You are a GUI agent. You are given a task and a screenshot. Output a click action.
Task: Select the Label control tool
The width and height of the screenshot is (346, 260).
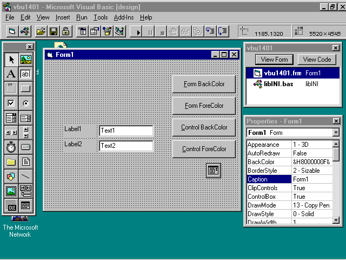coord(11,74)
